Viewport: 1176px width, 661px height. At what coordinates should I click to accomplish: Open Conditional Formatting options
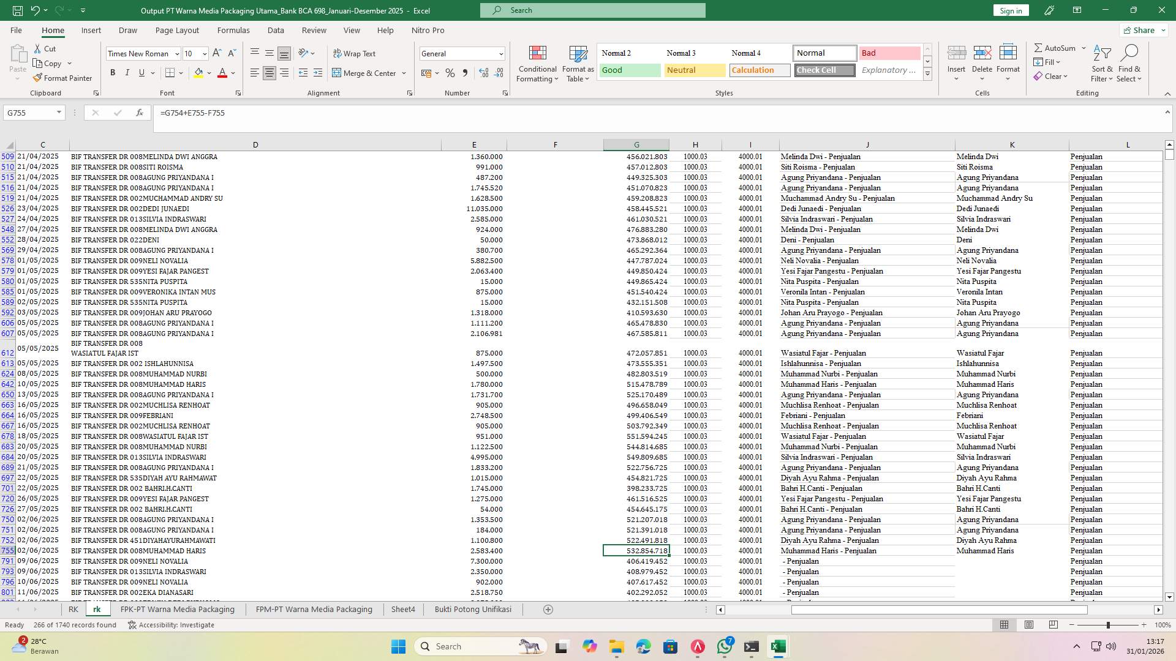[537, 64]
